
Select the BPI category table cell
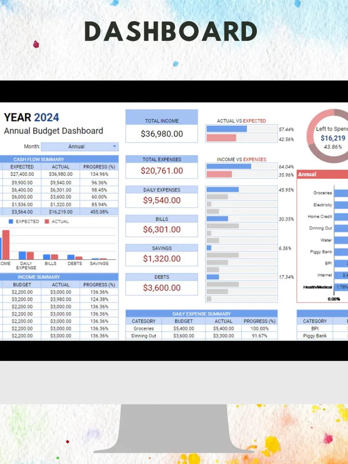point(315,329)
